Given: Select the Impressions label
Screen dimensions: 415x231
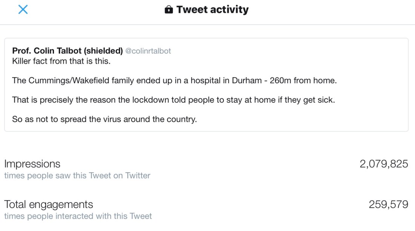Looking at the screenshot, I should click(x=32, y=164).
